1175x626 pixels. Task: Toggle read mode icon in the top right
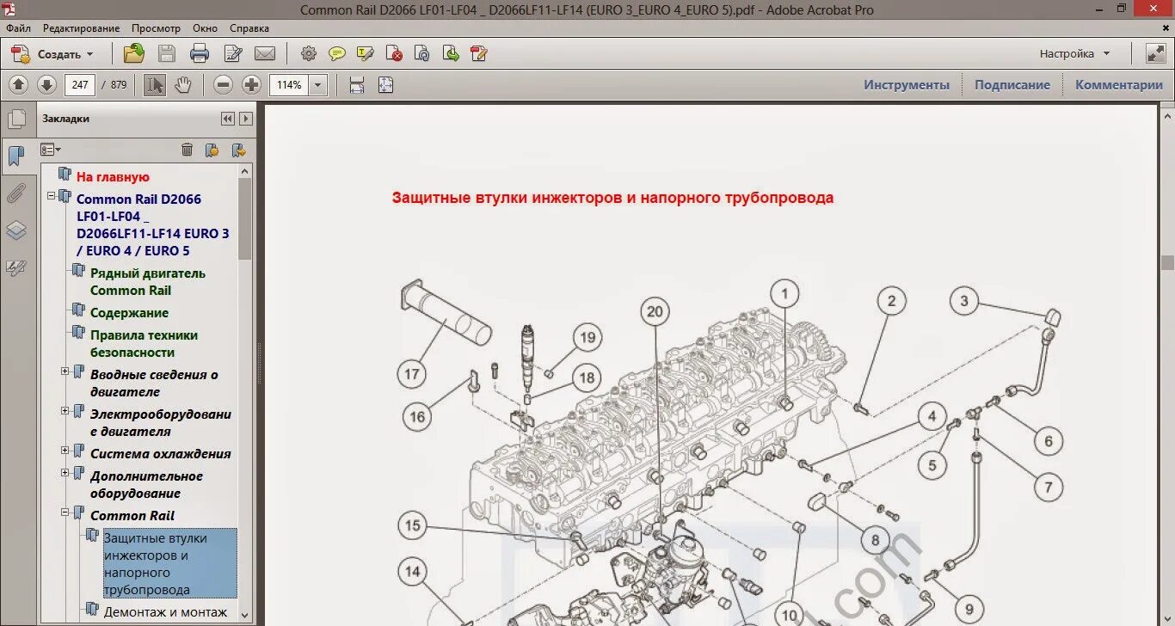pos(1155,53)
